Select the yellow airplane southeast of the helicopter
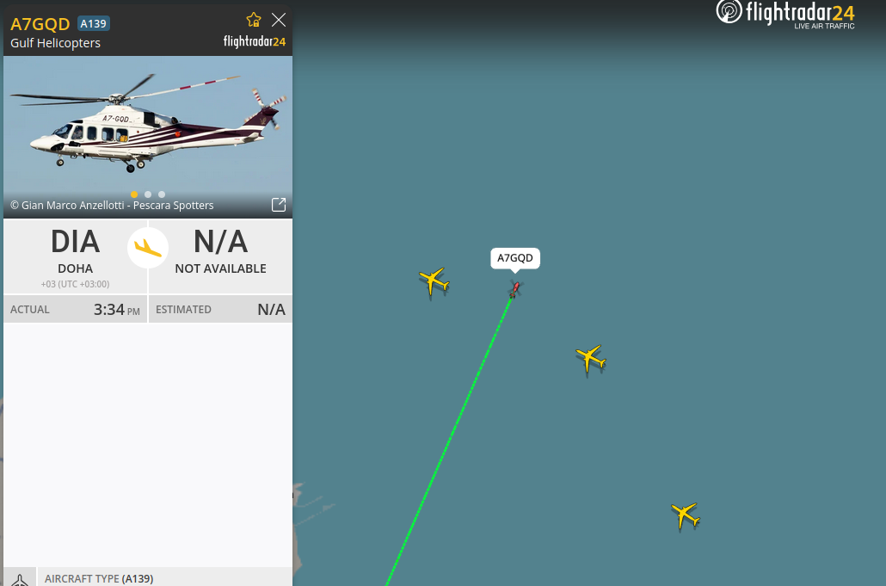Viewport: 886px width, 586px height. pos(590,359)
